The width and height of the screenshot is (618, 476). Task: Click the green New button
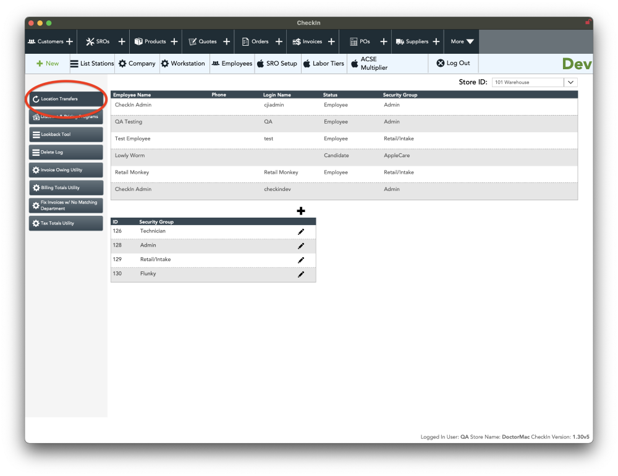pos(48,64)
